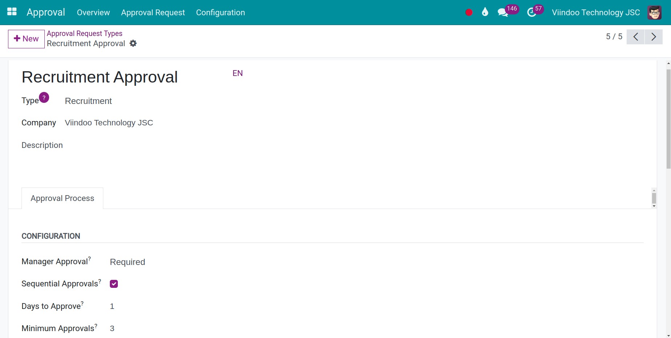Image resolution: width=671 pixels, height=338 pixels.
Task: Click the CONFIGURATION section heading
Action: 51,236
